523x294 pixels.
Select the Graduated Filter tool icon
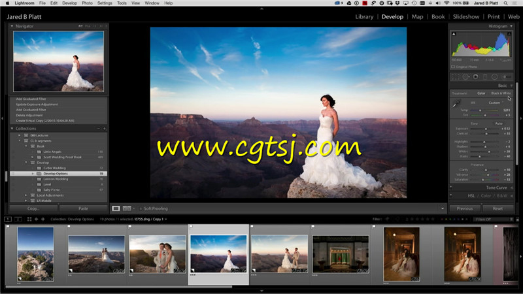[485, 76]
